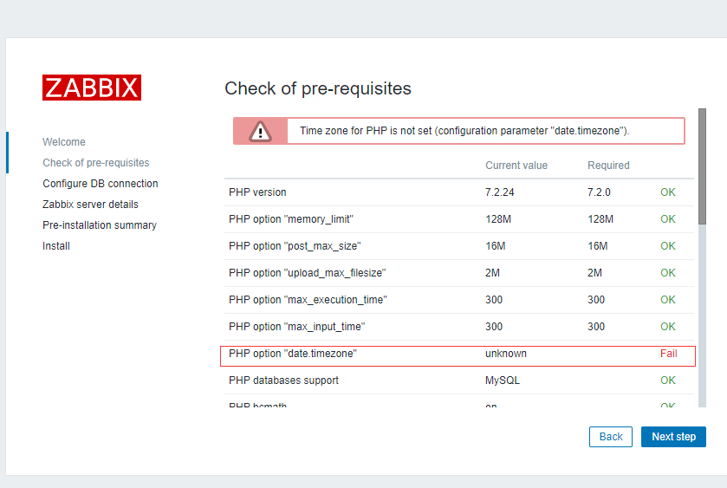Click the PHP version row label
The image size is (727, 488).
(x=257, y=192)
